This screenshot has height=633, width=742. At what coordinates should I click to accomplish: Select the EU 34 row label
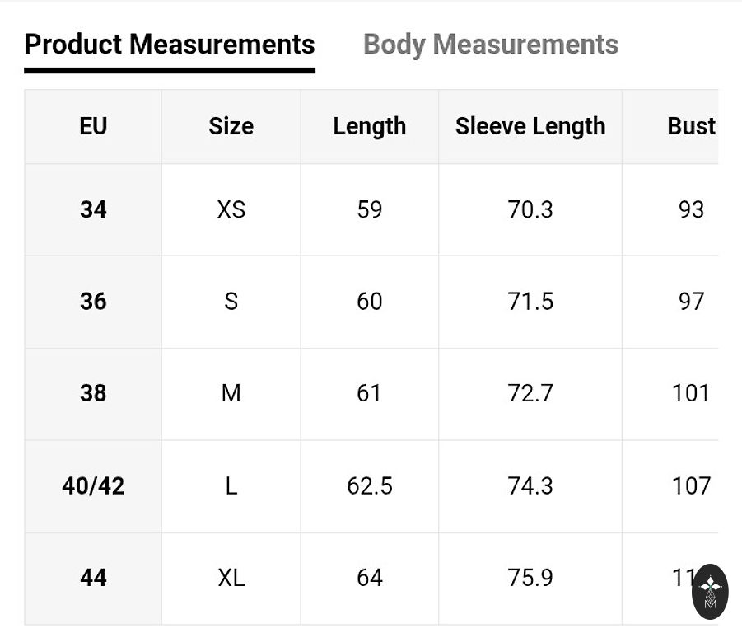click(93, 210)
